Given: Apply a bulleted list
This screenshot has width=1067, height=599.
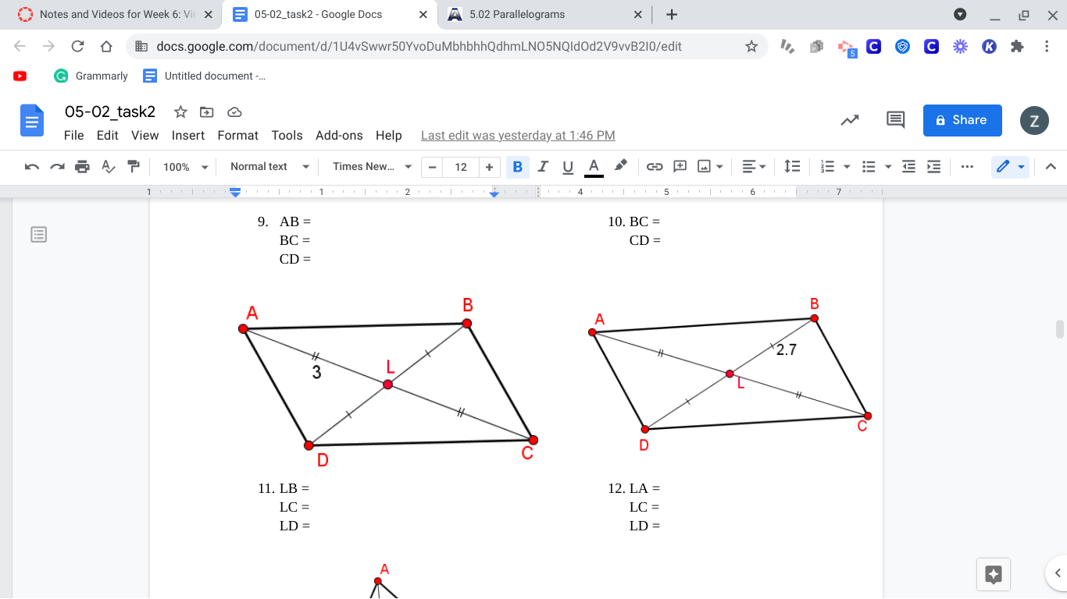Looking at the screenshot, I should (869, 166).
